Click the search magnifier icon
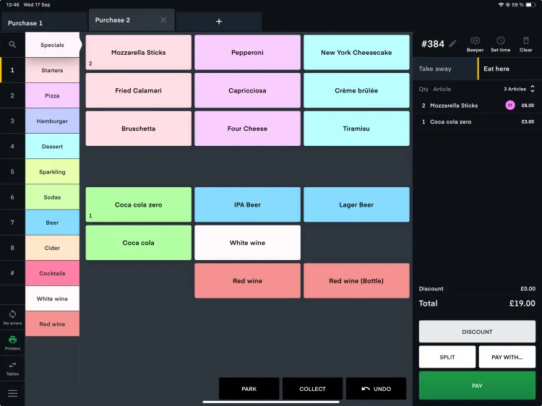This screenshot has height=406, width=542. coord(12,45)
